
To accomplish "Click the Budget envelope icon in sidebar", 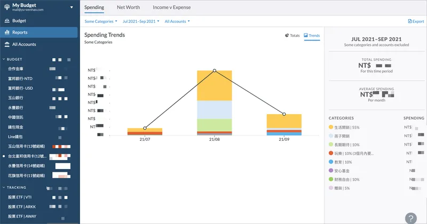I will click(x=7, y=21).
